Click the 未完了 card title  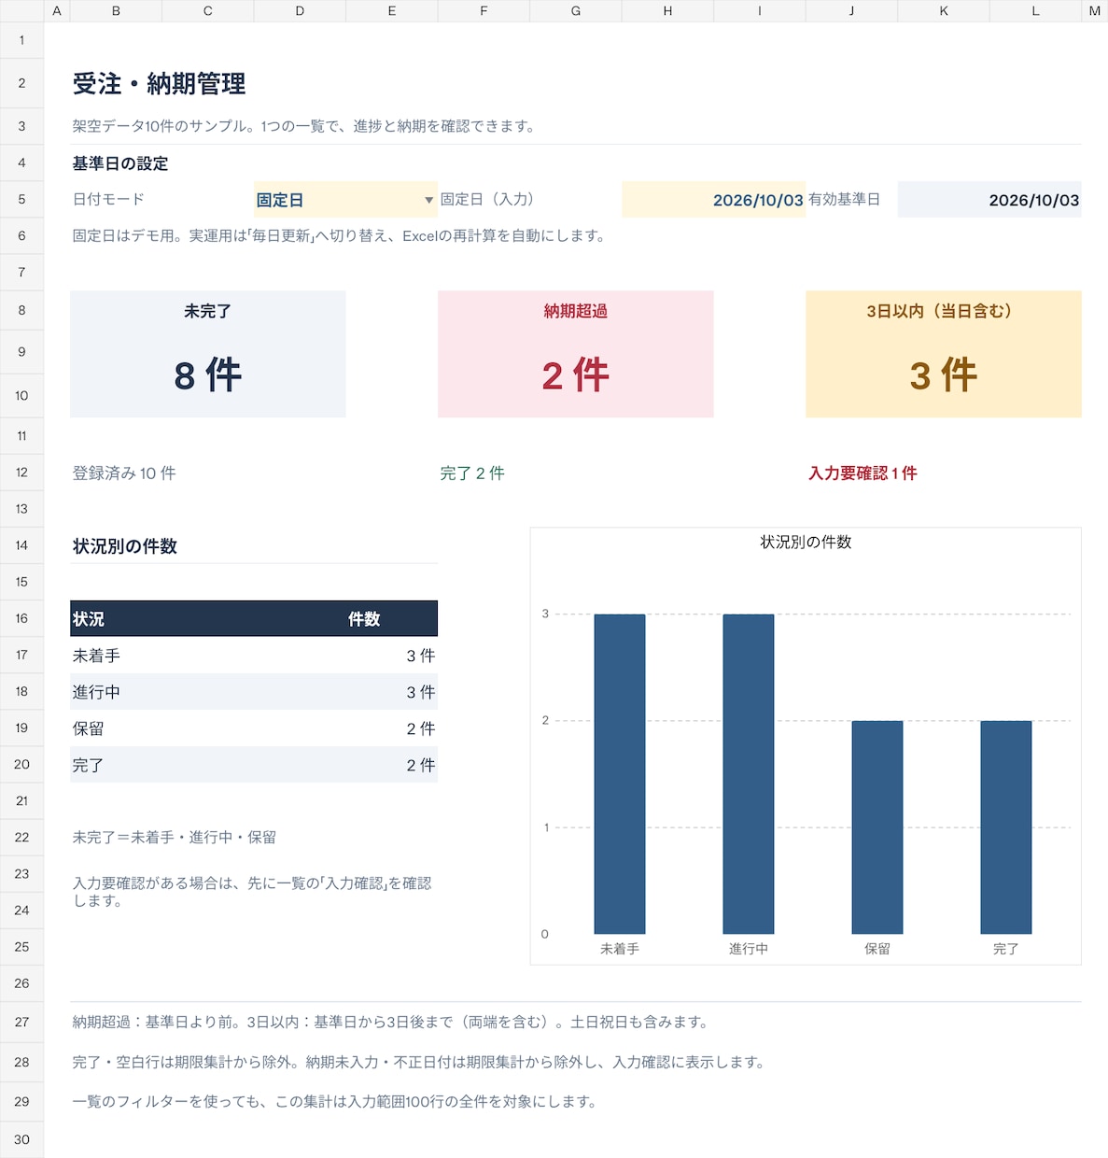(207, 312)
